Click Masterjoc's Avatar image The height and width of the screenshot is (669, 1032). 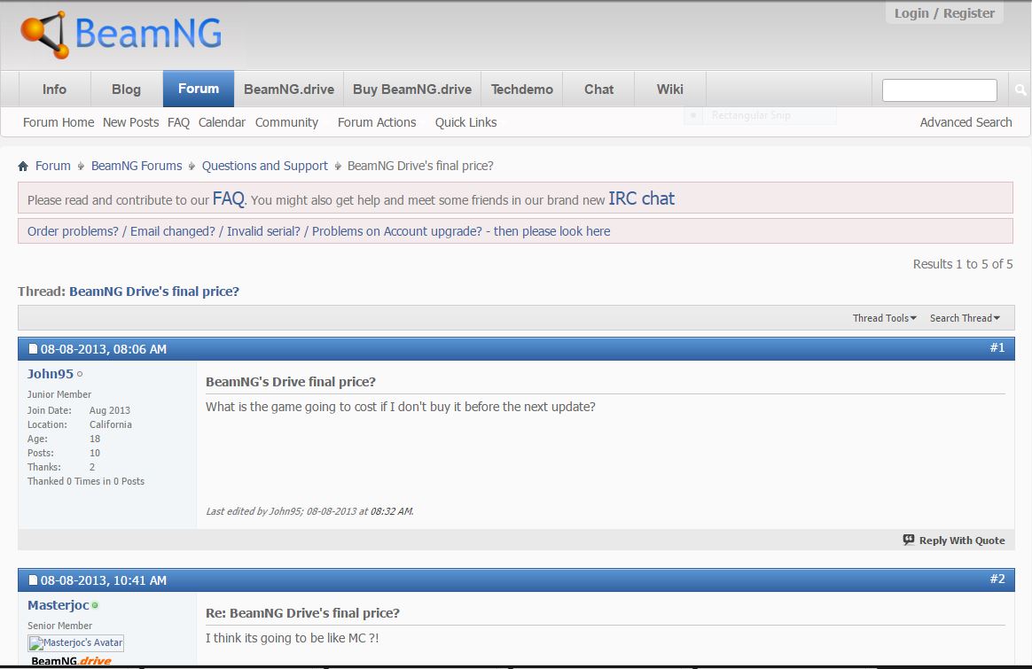(x=75, y=642)
